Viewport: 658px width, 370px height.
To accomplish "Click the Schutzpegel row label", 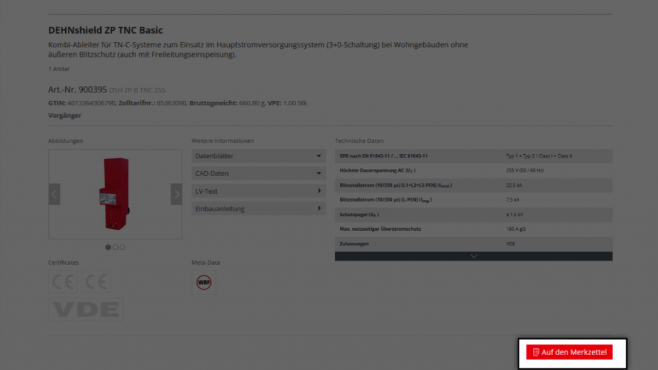I will click(x=359, y=214).
